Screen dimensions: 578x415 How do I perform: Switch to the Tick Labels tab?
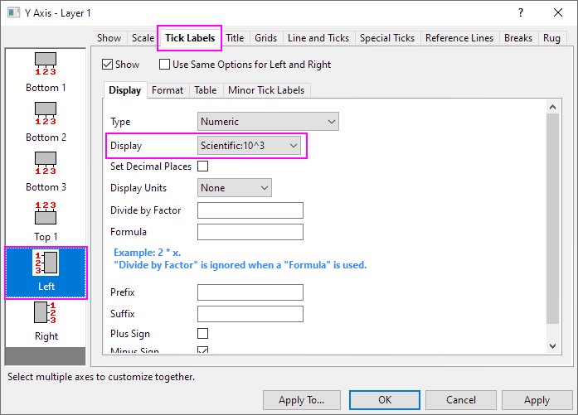(x=190, y=38)
